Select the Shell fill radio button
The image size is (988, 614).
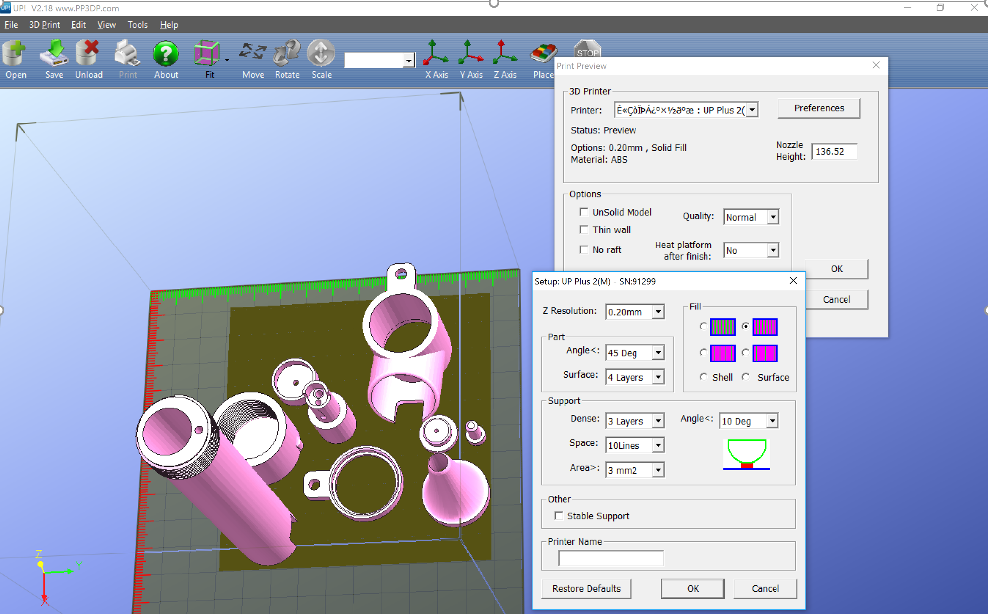703,377
